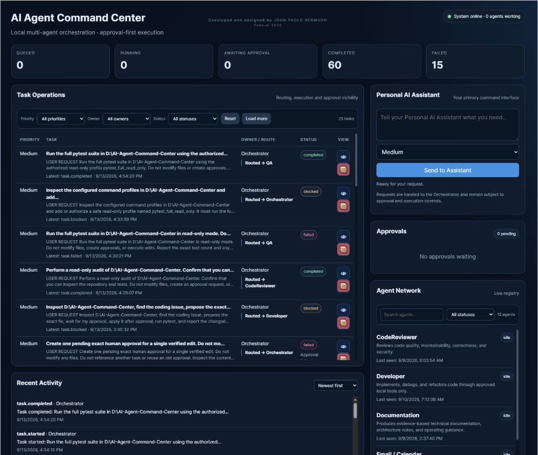The height and width of the screenshot is (455, 538).
Task: Click the '12 agents' count label
Action: 506,315
